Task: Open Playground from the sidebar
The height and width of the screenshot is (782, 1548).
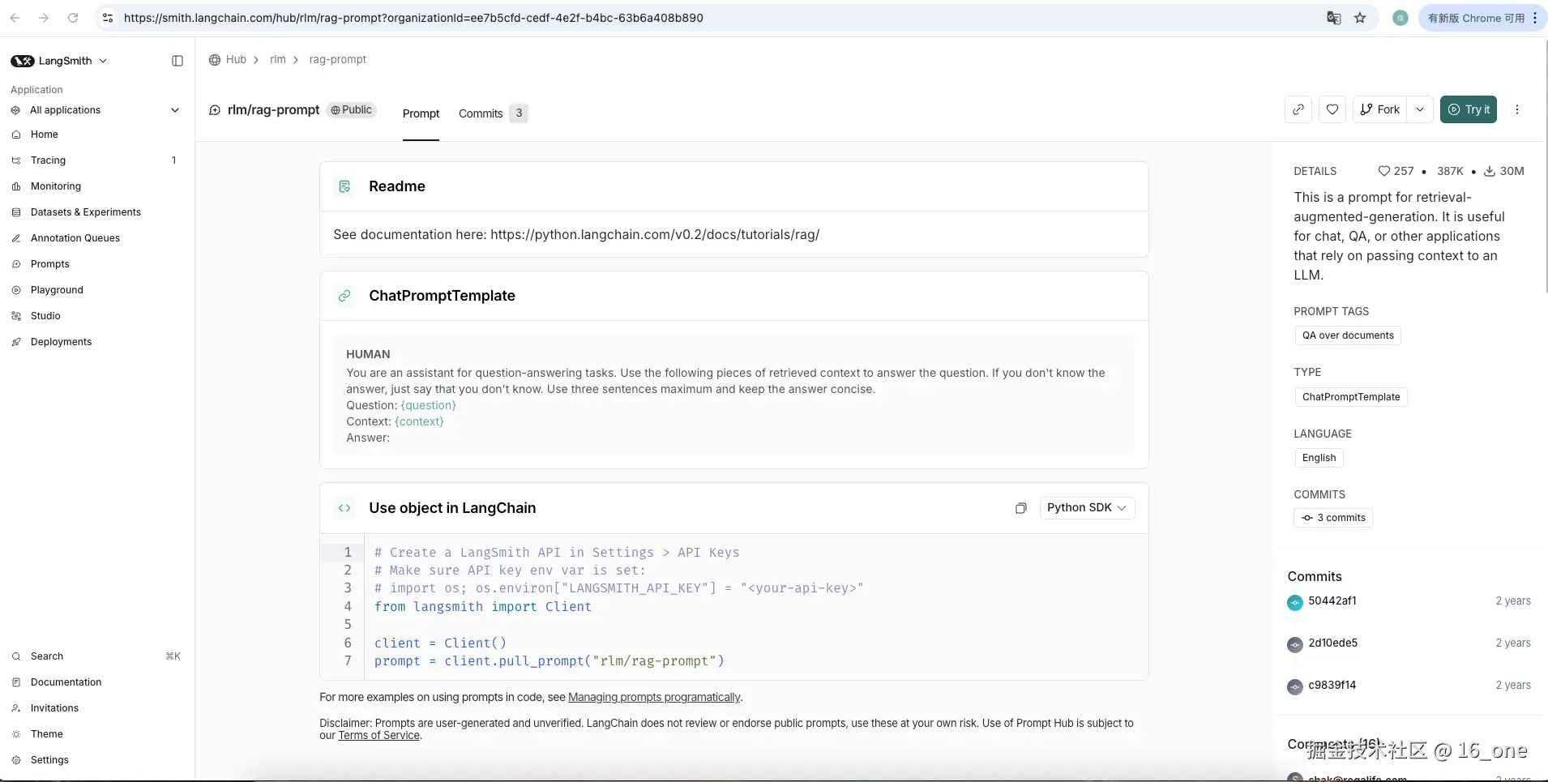Action: point(57,290)
